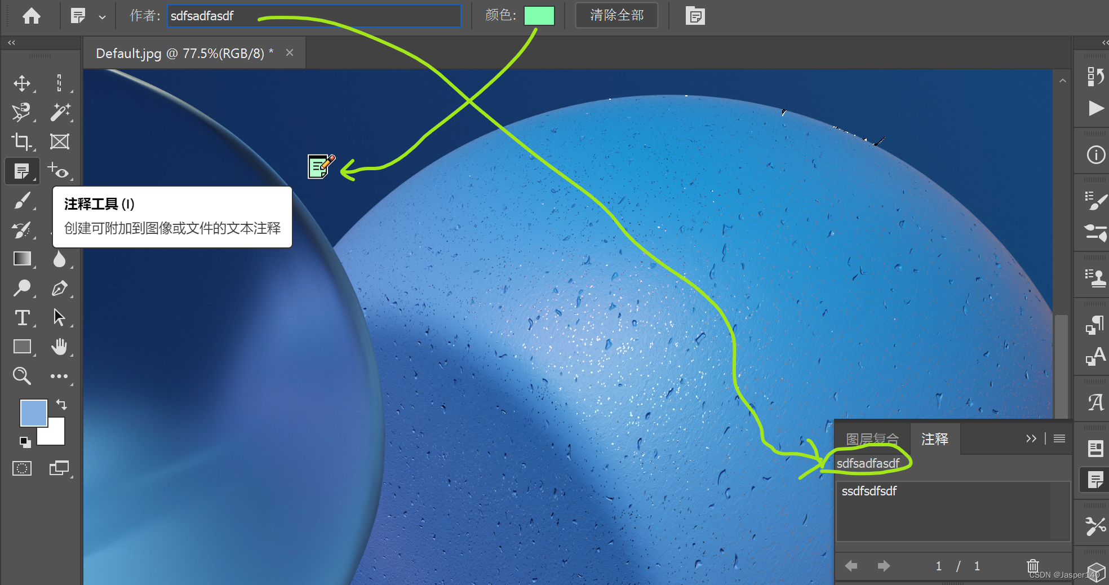This screenshot has width=1109, height=585.
Task: Select the Lasso tool
Action: 22,112
